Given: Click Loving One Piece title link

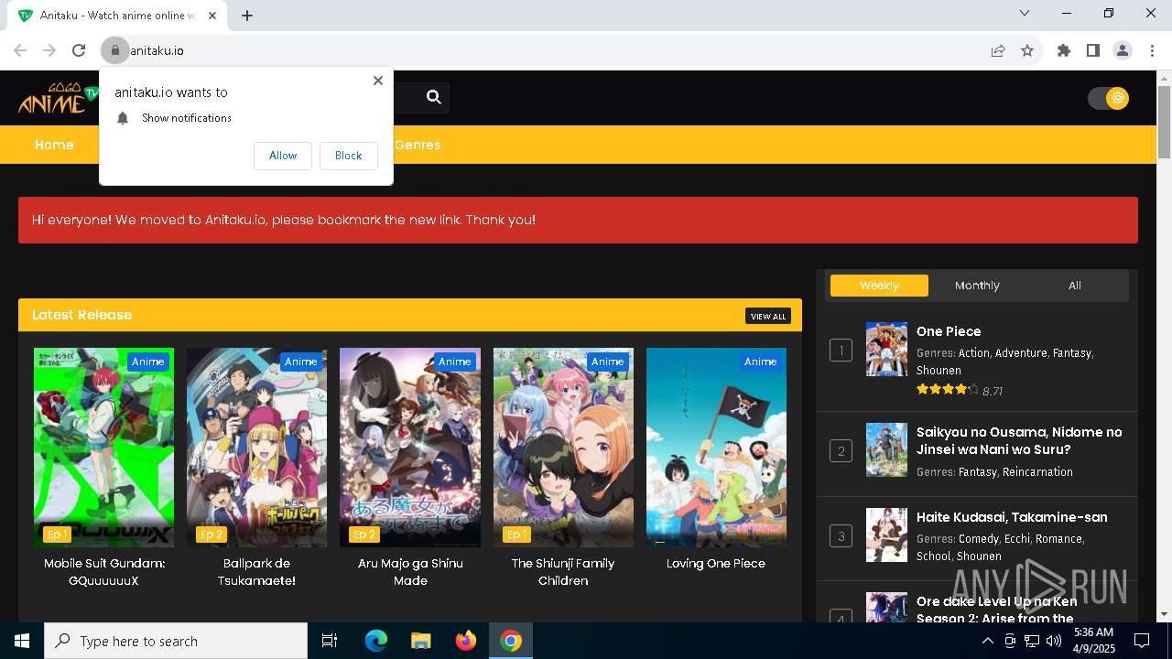Looking at the screenshot, I should (x=716, y=564).
